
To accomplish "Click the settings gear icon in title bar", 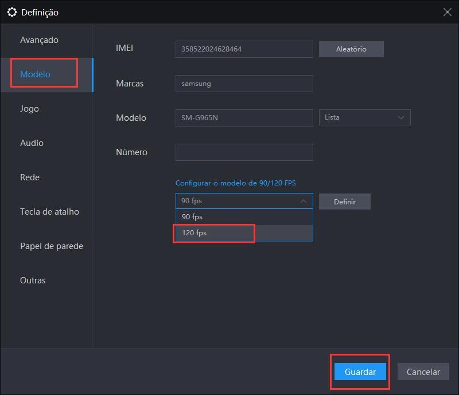I will tap(11, 12).
